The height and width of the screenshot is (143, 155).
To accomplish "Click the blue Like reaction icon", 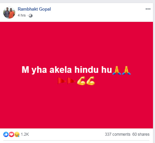I will coord(5,134).
